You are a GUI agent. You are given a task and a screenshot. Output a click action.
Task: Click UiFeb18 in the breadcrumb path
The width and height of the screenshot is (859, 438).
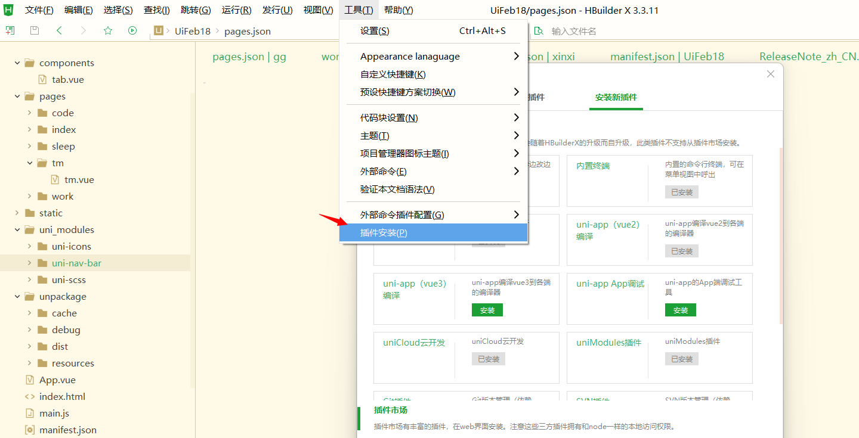click(193, 31)
